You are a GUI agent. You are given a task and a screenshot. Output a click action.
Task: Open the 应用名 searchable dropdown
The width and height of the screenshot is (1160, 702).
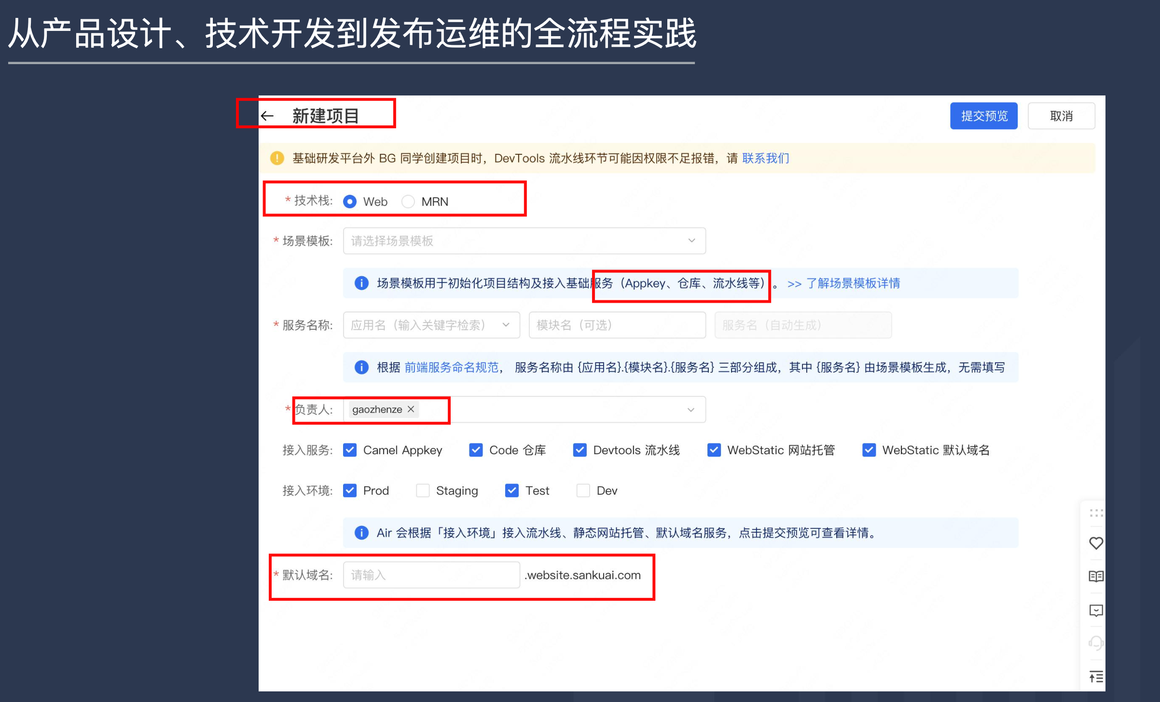[431, 325]
